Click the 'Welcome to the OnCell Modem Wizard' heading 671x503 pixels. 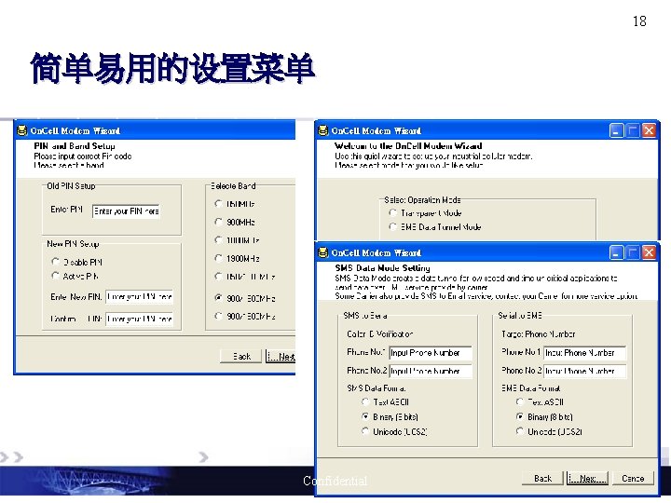(408, 146)
